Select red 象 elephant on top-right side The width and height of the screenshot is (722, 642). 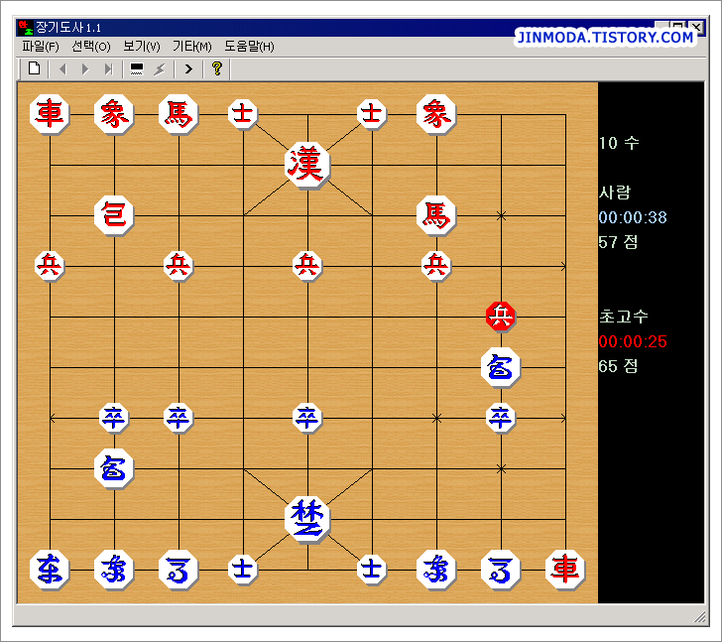(436, 114)
